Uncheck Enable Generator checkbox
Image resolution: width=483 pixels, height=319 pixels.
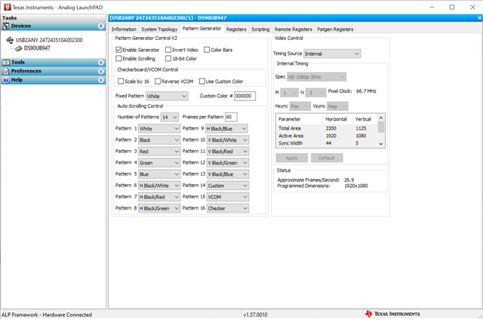pos(118,50)
